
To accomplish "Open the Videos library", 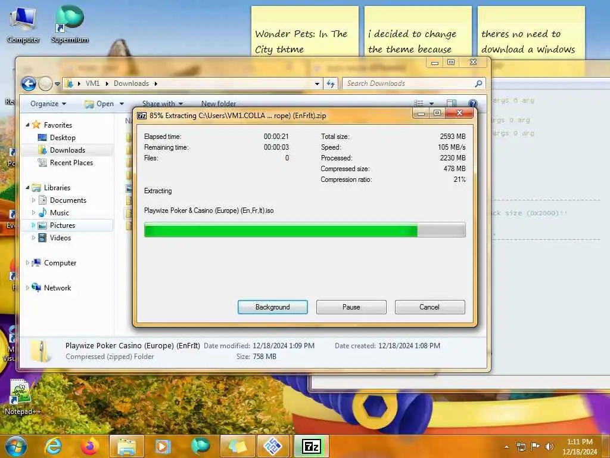I will coord(60,237).
